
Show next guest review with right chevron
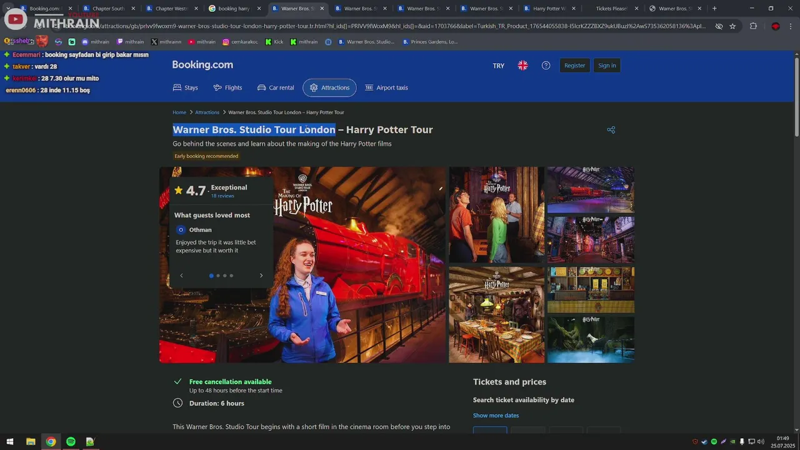261,276
